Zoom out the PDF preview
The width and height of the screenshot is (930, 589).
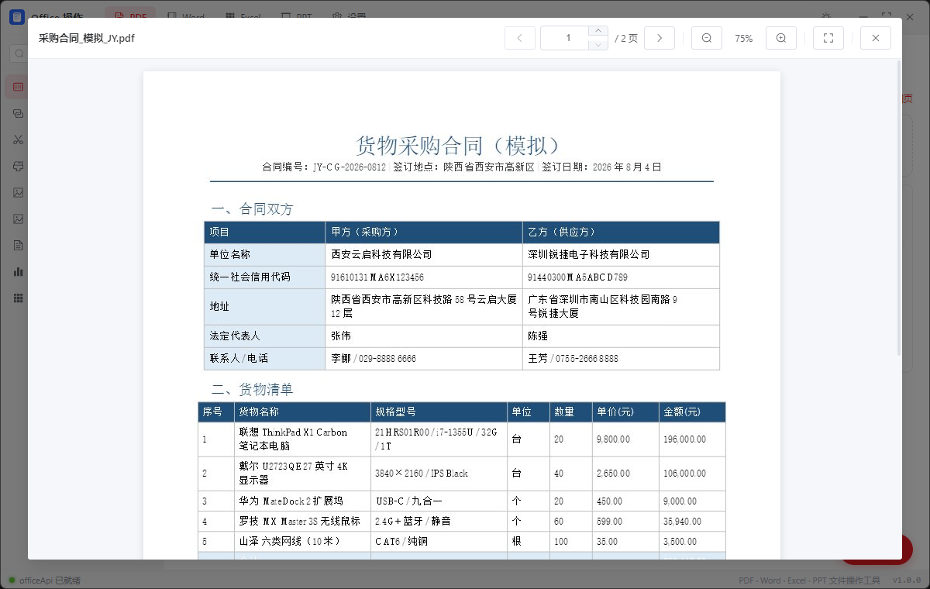point(707,38)
